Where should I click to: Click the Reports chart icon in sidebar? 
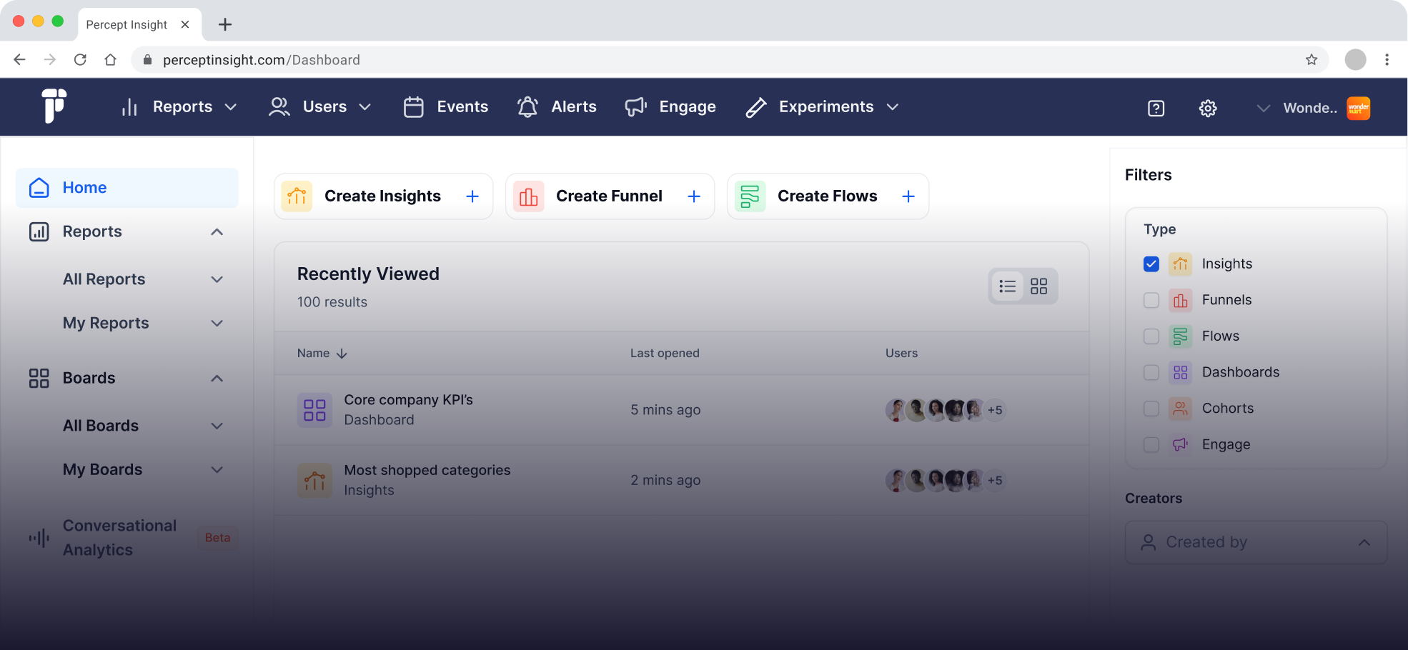(39, 231)
